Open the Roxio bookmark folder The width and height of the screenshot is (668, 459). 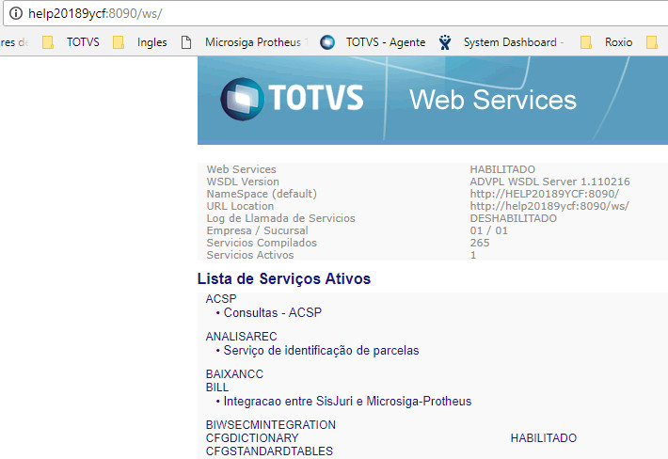click(607, 42)
